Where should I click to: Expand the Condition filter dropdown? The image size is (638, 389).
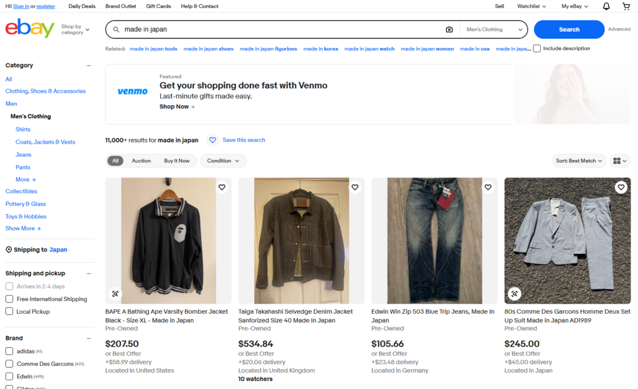(223, 161)
